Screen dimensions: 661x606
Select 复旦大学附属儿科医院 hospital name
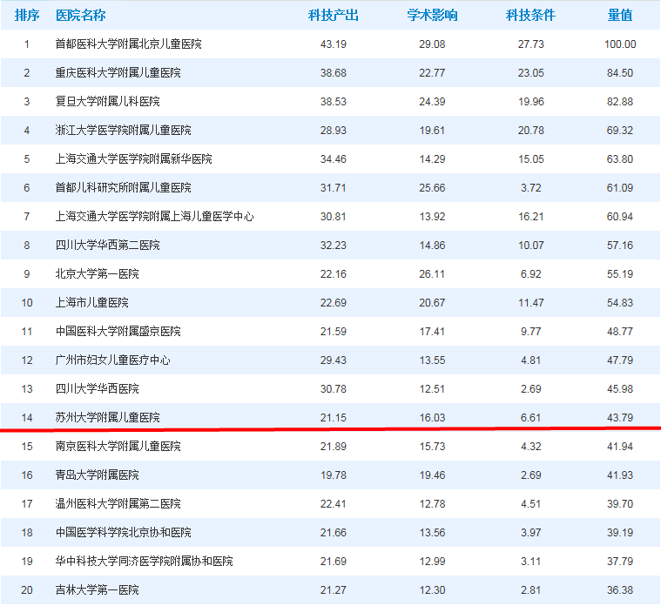pyautogui.click(x=107, y=102)
